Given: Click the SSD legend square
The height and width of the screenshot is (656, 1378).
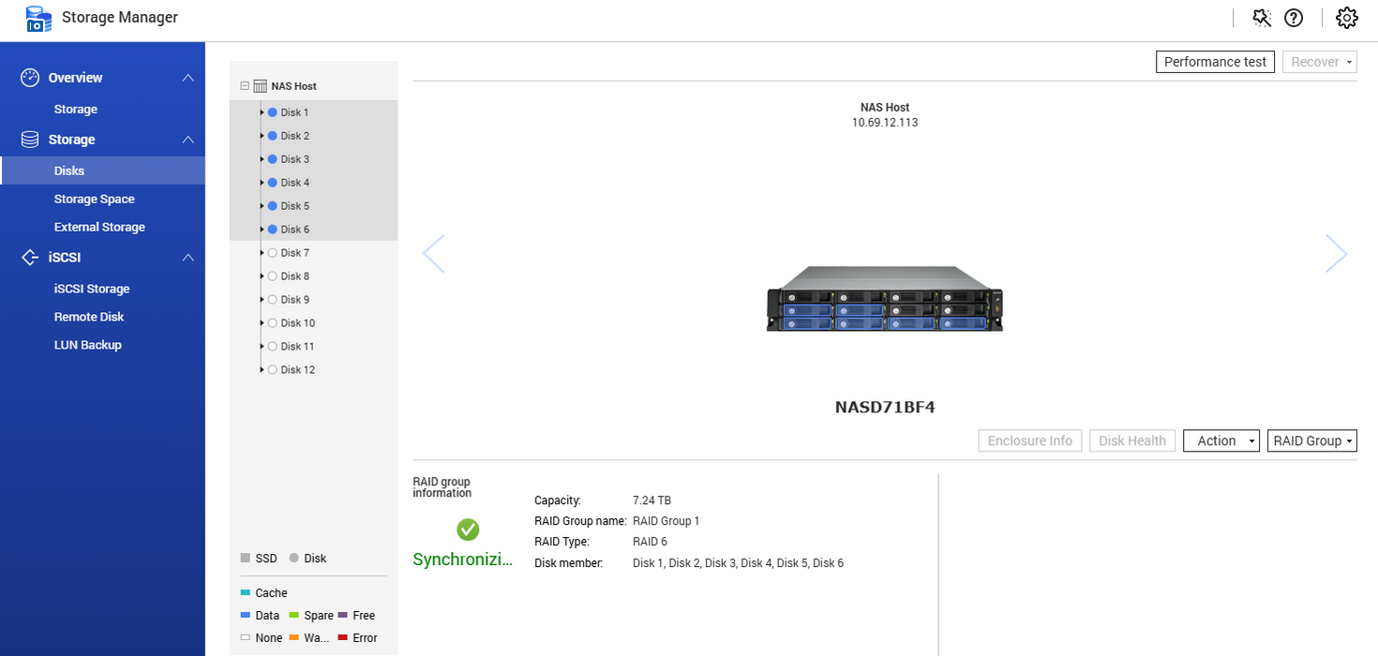Looking at the screenshot, I should [246, 558].
